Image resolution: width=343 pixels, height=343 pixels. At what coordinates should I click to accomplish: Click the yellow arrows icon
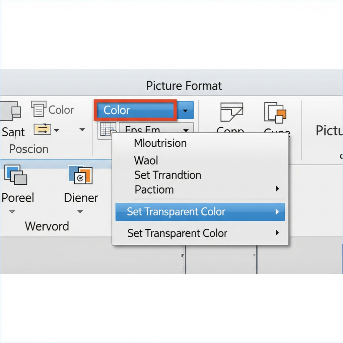pyautogui.click(x=42, y=130)
